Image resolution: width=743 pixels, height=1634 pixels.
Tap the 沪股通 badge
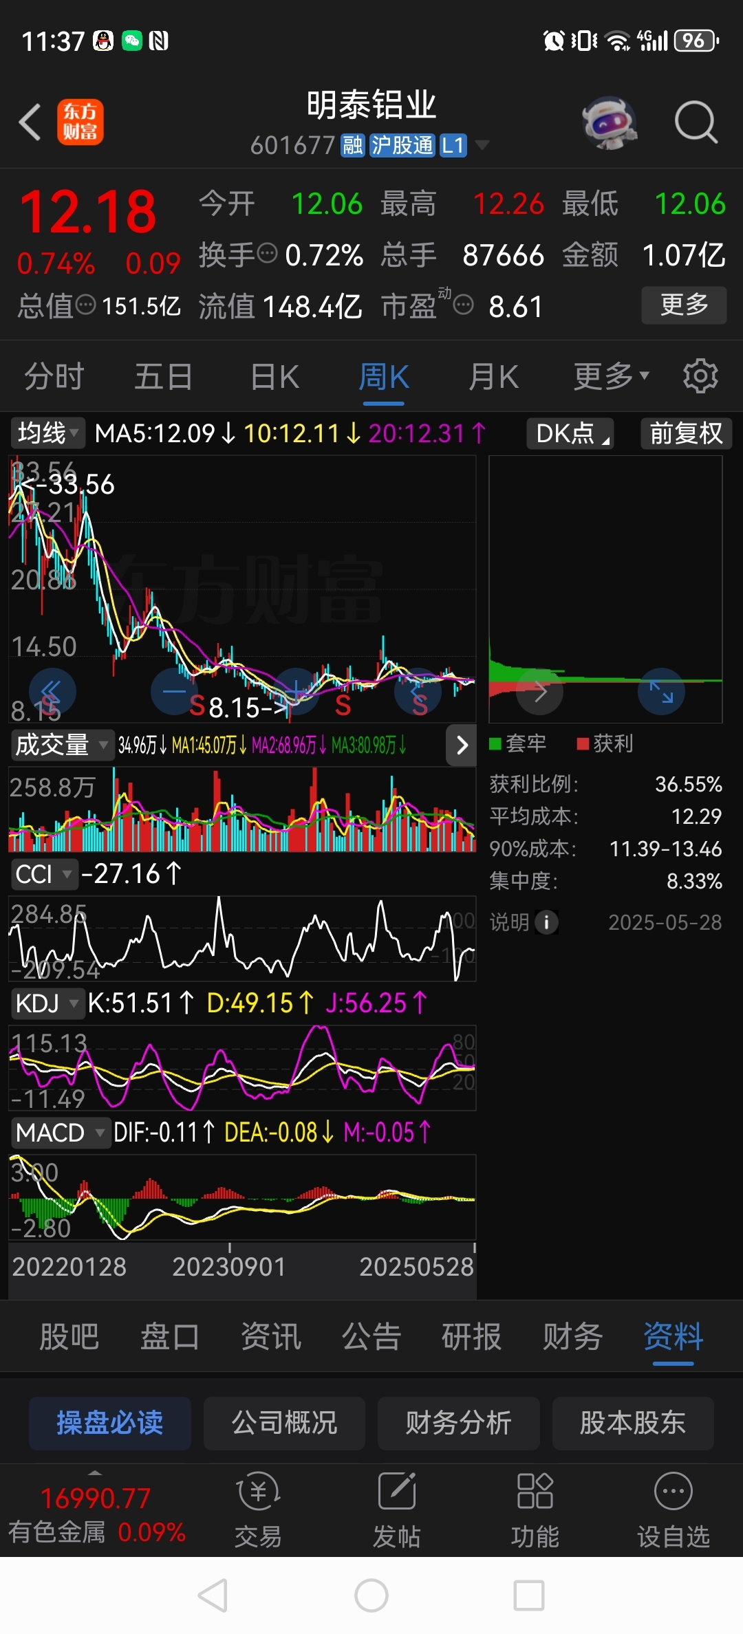[x=402, y=146]
